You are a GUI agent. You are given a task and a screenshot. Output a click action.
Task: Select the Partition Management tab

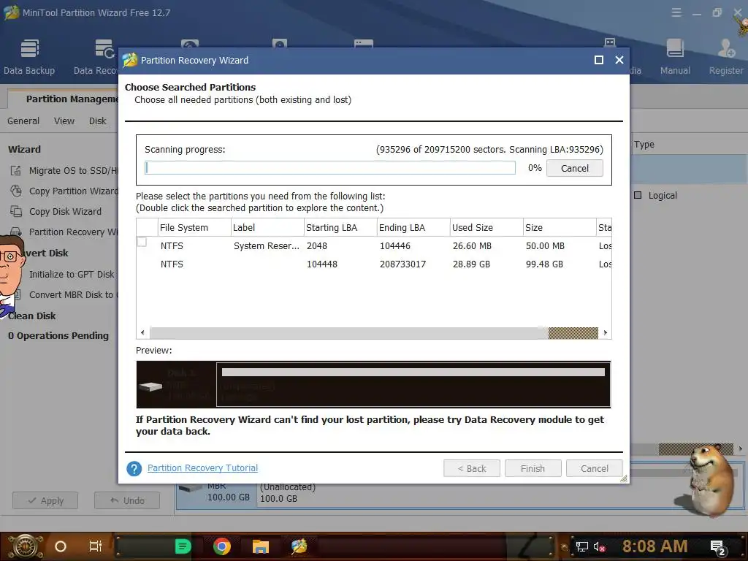click(x=64, y=99)
